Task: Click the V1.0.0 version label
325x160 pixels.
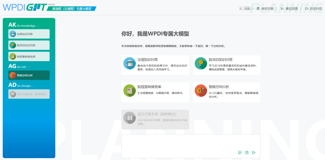Action: tap(51, 4)
